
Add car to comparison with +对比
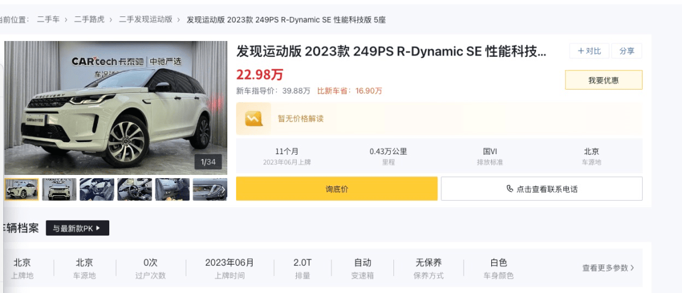click(x=589, y=51)
